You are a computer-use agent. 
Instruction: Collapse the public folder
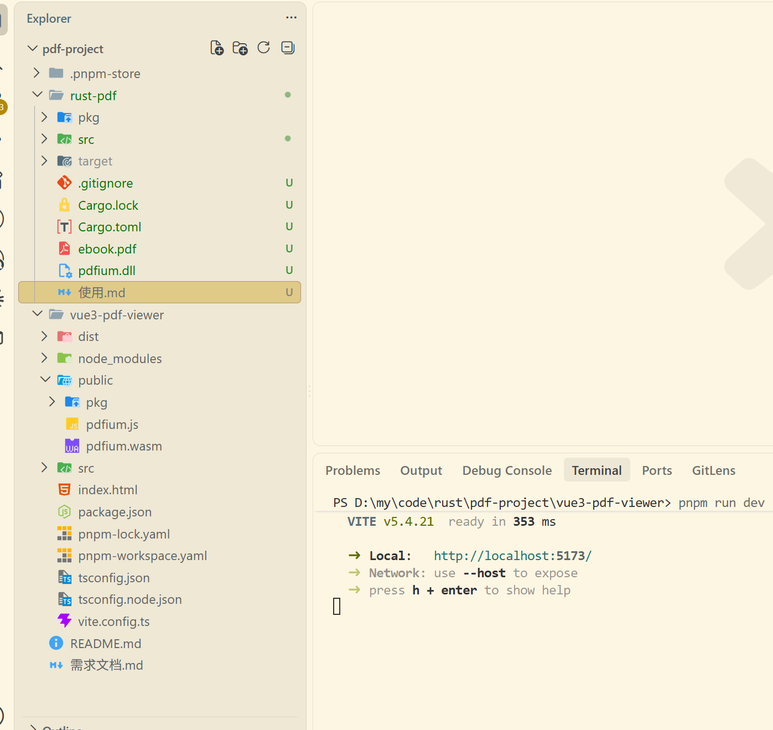[45, 380]
